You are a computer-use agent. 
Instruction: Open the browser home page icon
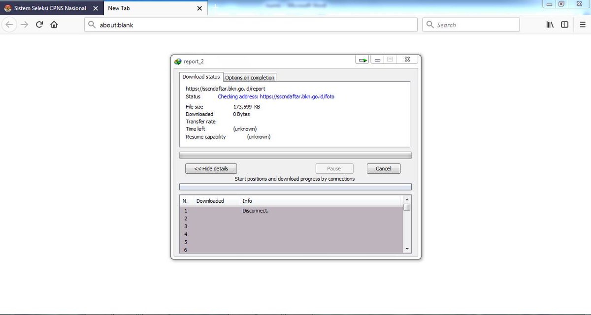click(x=54, y=25)
